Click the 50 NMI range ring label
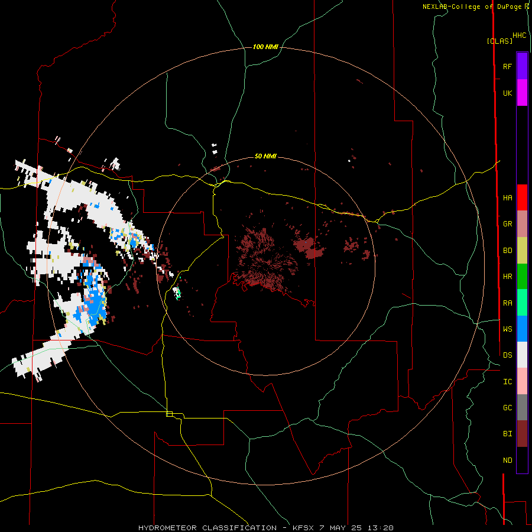The image size is (532, 532). click(265, 156)
